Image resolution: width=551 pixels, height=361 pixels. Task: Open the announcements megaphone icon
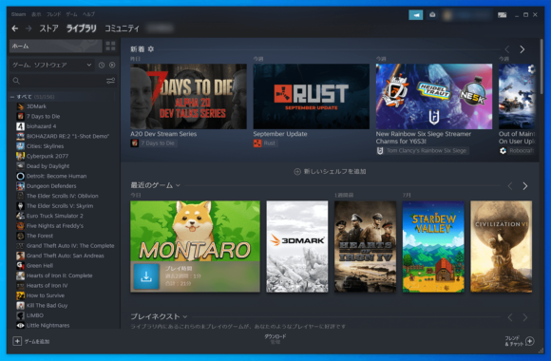(x=416, y=15)
